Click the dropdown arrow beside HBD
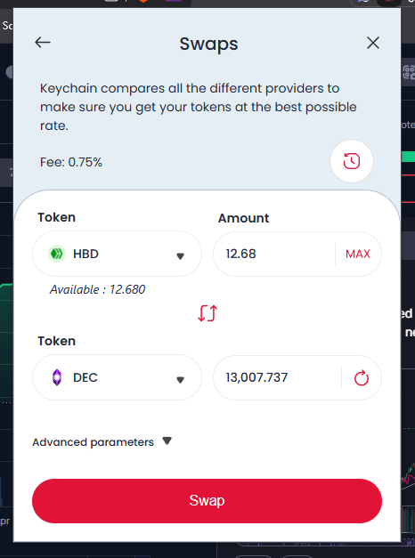This screenshot has width=415, height=558. click(180, 256)
